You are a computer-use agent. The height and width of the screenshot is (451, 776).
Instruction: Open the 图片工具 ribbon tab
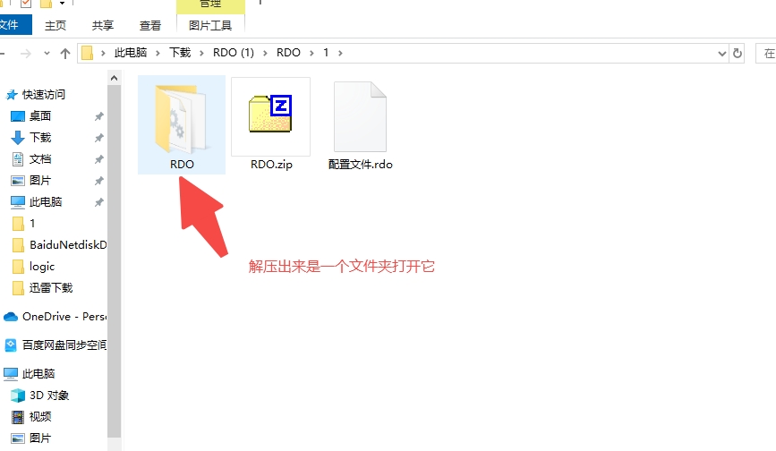[x=211, y=26]
